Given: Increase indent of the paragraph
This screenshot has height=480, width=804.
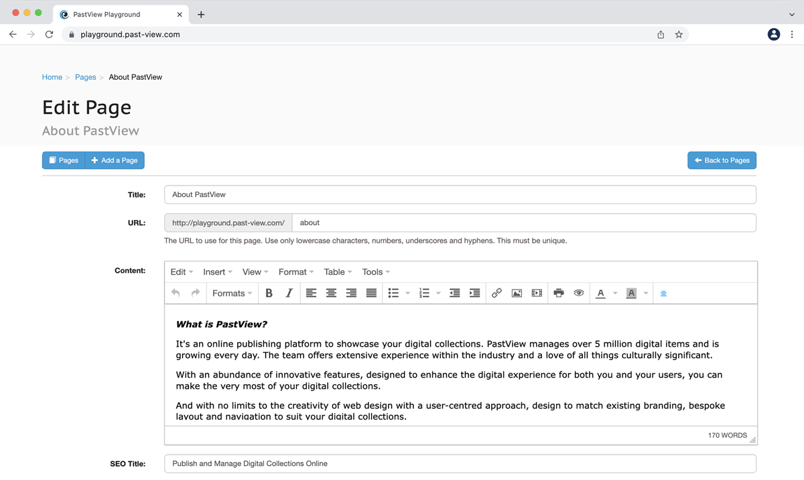Looking at the screenshot, I should point(474,293).
